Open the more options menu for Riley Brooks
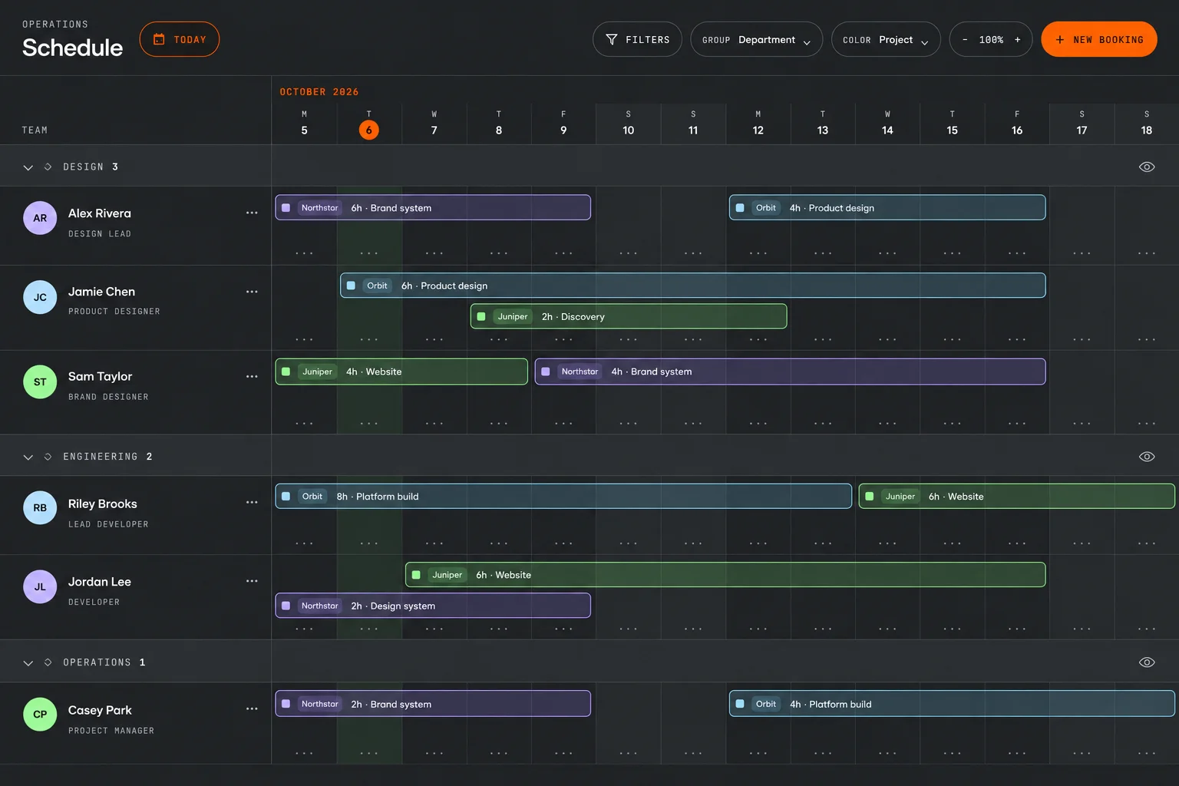Image resolution: width=1179 pixels, height=786 pixels. (x=252, y=502)
